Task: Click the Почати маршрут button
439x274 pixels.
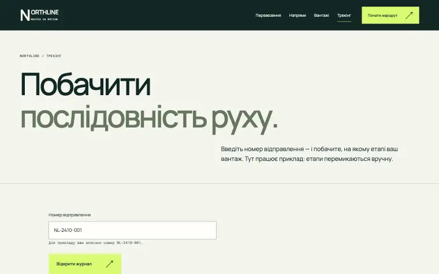Action: point(390,15)
